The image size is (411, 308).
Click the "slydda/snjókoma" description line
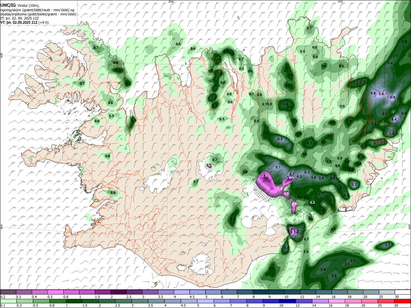(x=38, y=14)
